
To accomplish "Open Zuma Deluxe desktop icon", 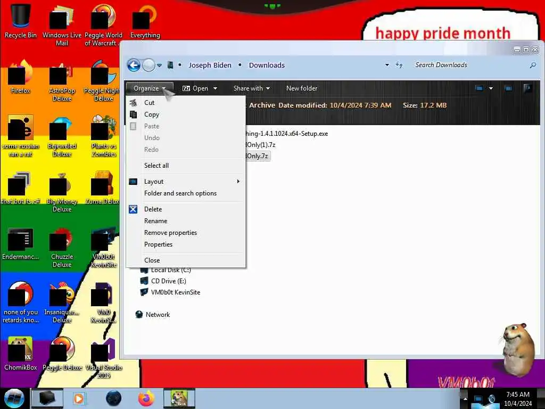I will pos(102,188).
